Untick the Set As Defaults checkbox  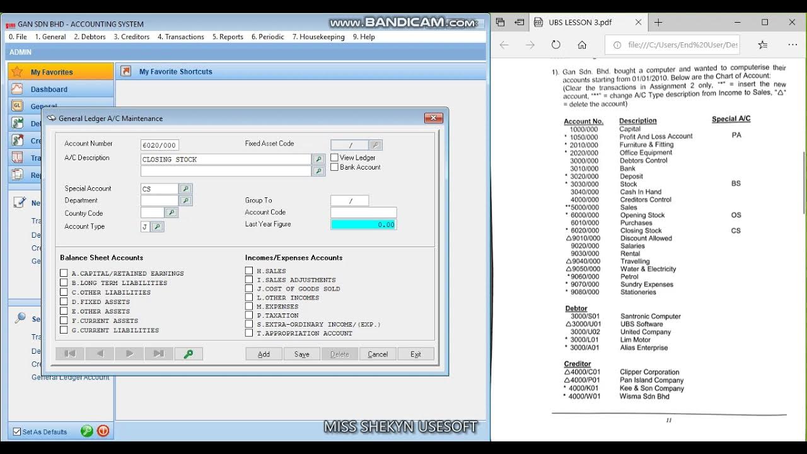coord(17,432)
